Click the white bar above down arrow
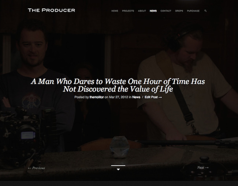Screen dimensions: 238x186 pyautogui.click(x=118, y=166)
